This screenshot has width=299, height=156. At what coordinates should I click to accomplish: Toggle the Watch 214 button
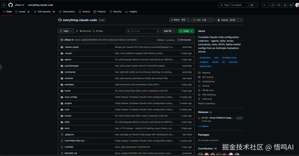tap(177, 20)
